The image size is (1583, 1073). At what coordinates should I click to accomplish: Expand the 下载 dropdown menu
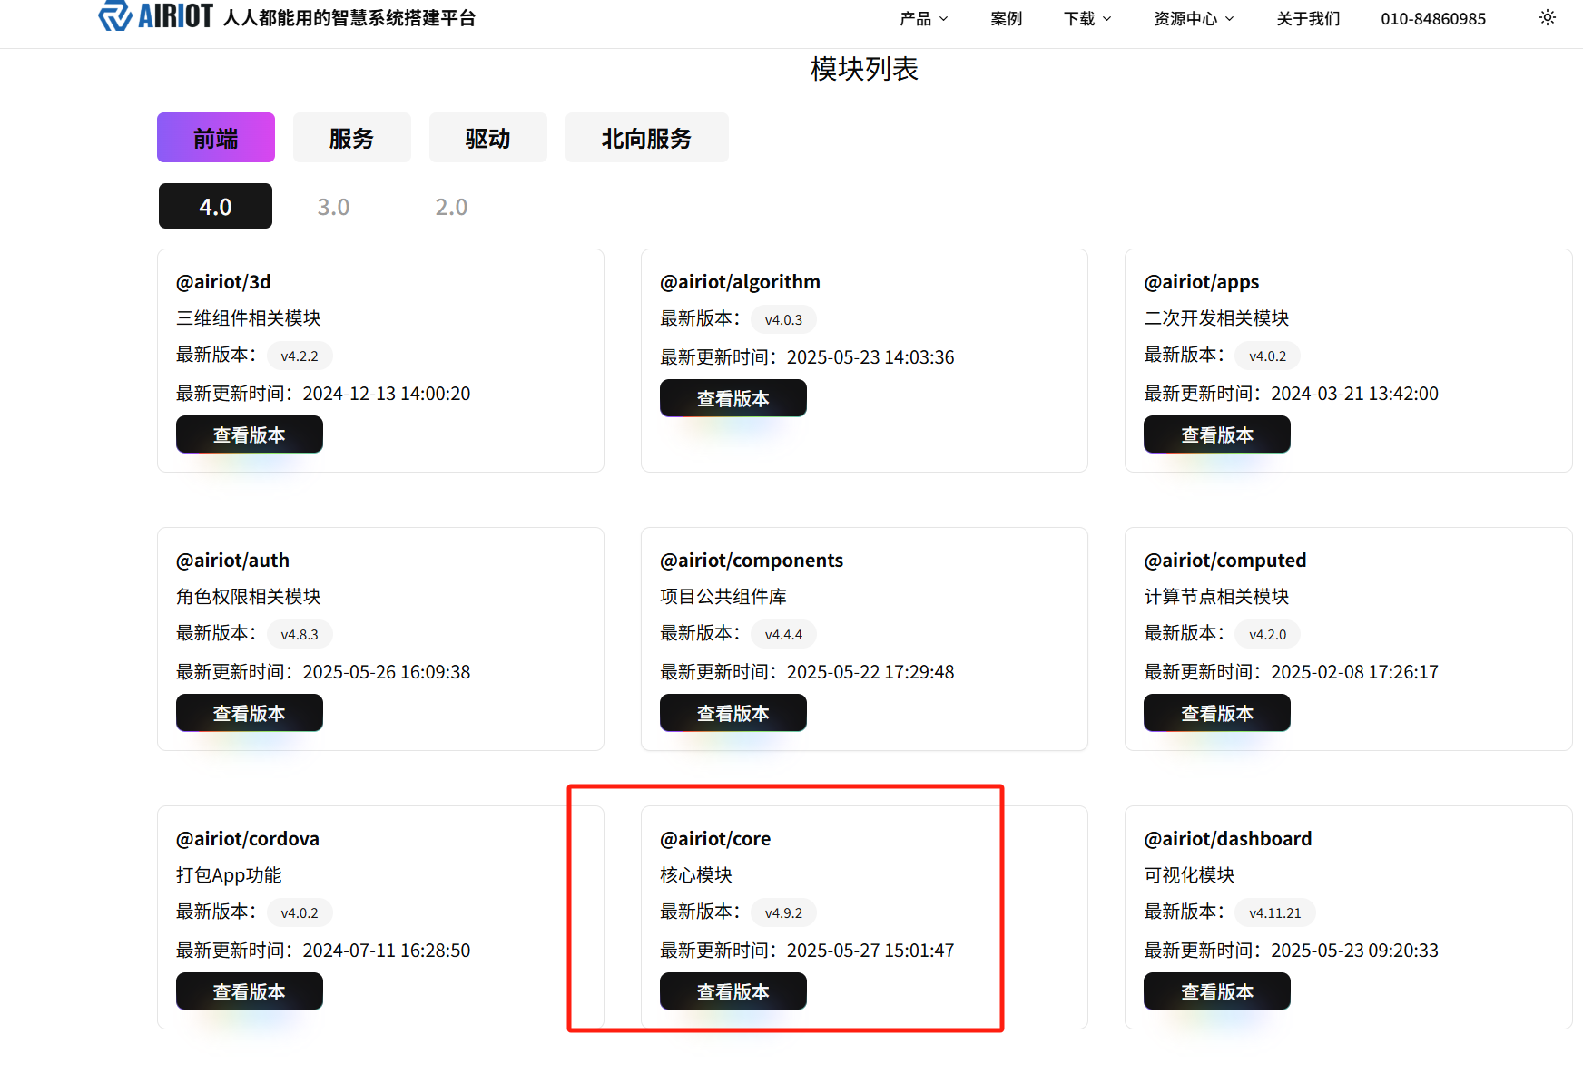pos(1087,18)
